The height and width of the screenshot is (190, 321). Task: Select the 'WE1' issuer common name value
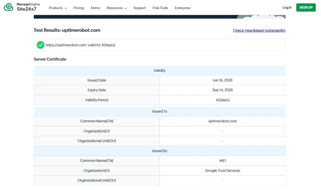(x=223, y=161)
